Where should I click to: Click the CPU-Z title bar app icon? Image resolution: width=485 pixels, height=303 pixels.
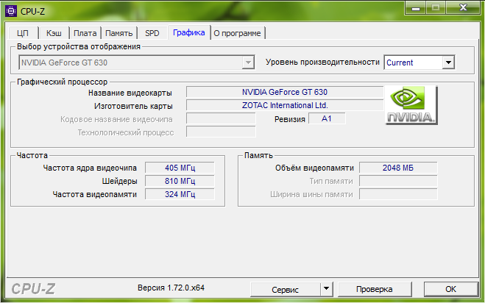tap(11, 11)
